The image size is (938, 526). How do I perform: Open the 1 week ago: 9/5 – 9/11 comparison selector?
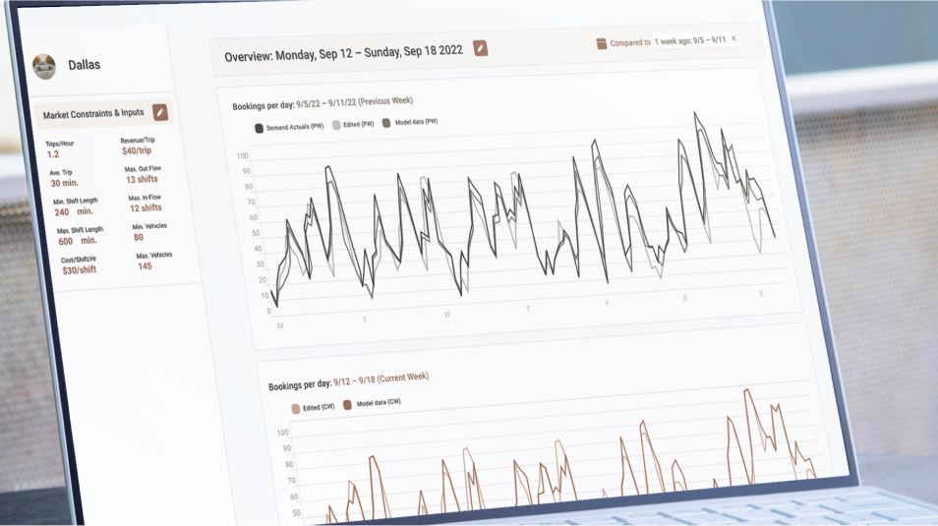690,40
